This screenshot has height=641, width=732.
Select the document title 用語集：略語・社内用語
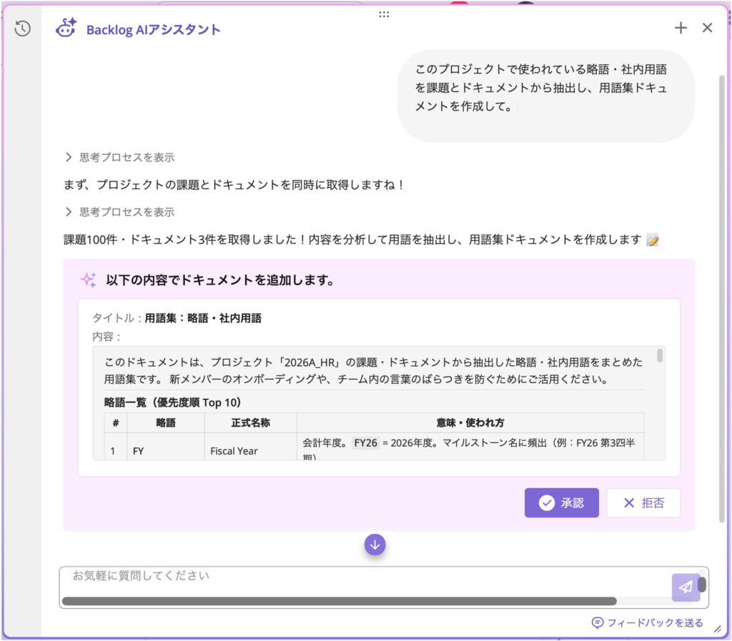[203, 318]
